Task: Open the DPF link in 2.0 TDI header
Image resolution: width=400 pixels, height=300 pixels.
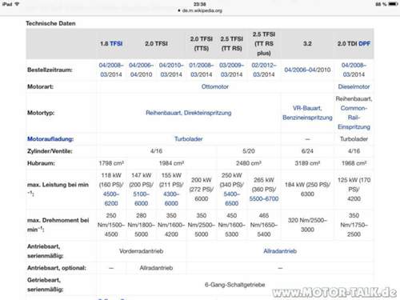Action: point(364,43)
